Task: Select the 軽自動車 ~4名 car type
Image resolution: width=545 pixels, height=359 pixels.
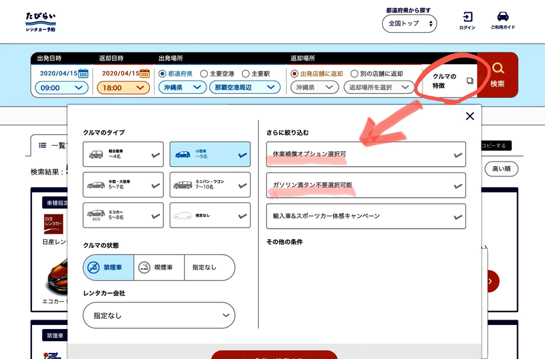Action: [123, 154]
